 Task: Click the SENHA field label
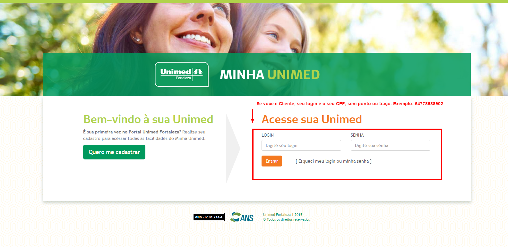click(357, 135)
